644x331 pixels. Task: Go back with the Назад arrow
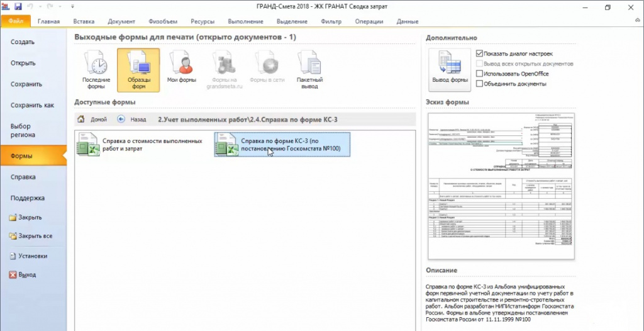(121, 119)
